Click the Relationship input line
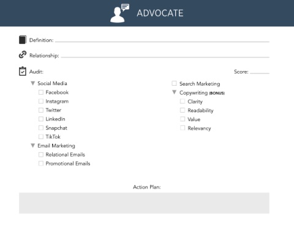Screen dimensions: 294x227 [165, 56]
